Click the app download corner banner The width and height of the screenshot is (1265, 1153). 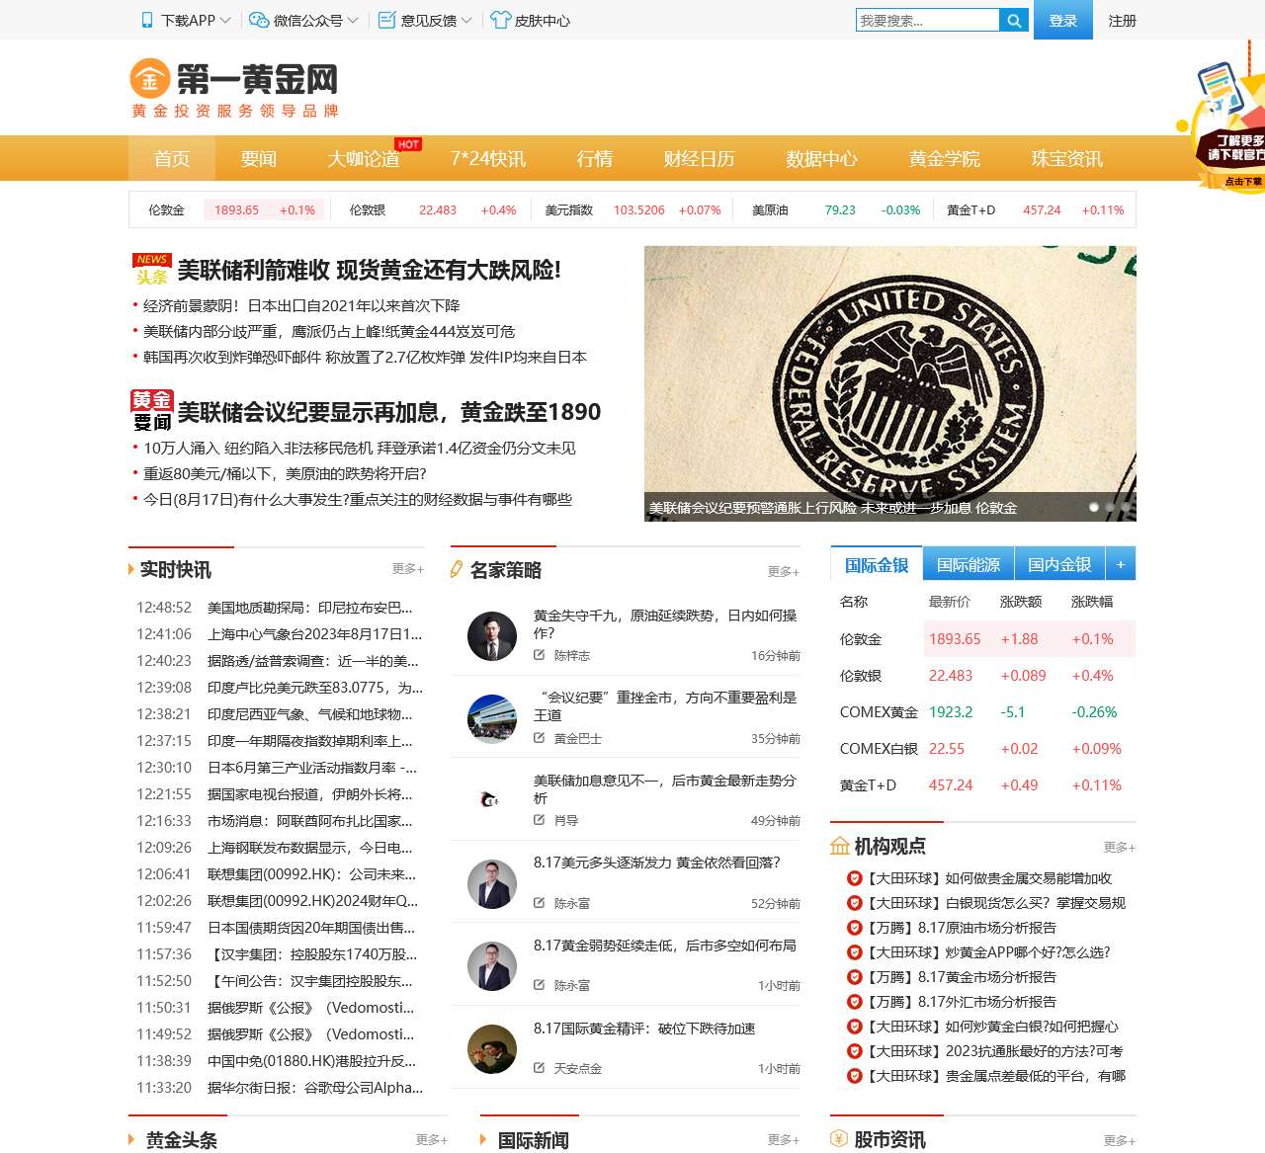point(1222,119)
